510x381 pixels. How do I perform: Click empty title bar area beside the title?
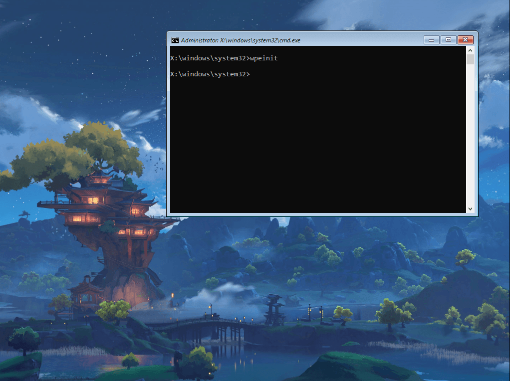359,40
